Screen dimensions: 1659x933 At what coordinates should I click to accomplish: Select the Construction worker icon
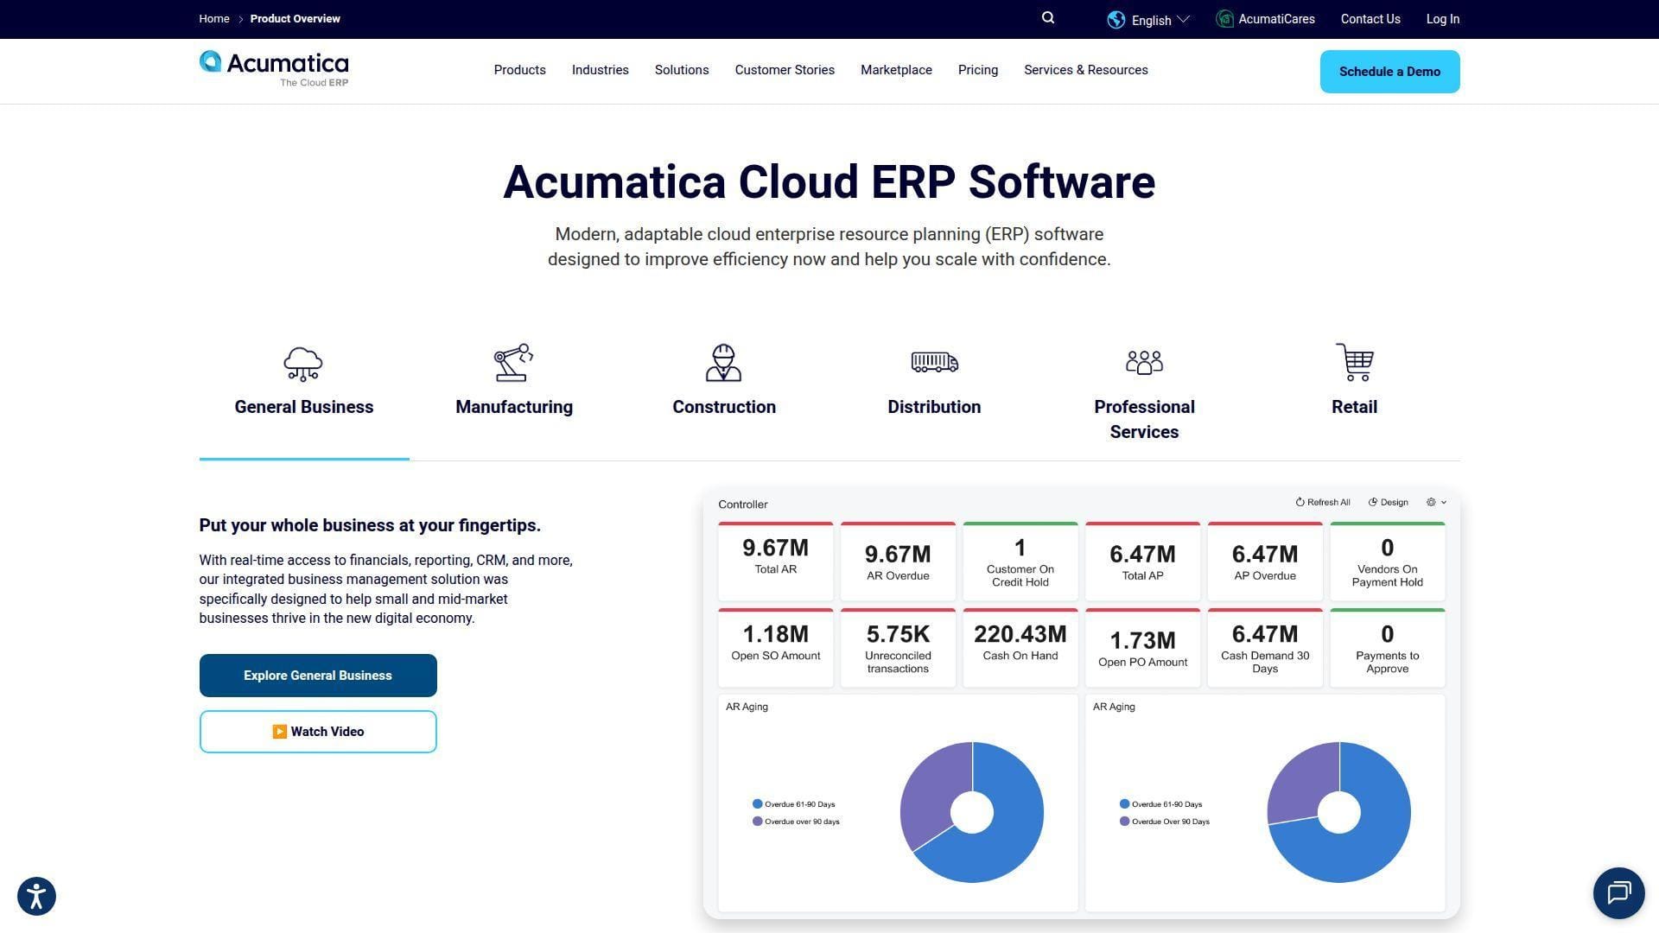pyautogui.click(x=723, y=363)
